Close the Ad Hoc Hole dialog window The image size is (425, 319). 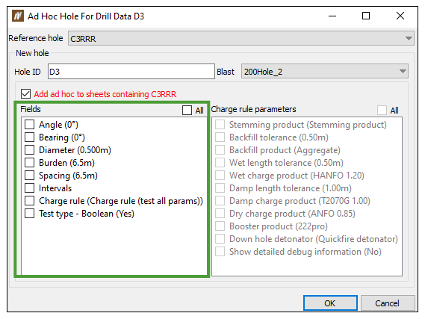point(400,16)
